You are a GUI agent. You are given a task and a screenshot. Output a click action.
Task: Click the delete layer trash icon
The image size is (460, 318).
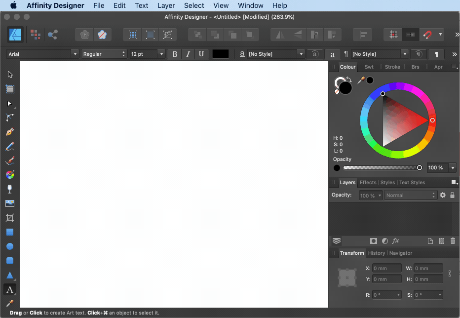[453, 241]
